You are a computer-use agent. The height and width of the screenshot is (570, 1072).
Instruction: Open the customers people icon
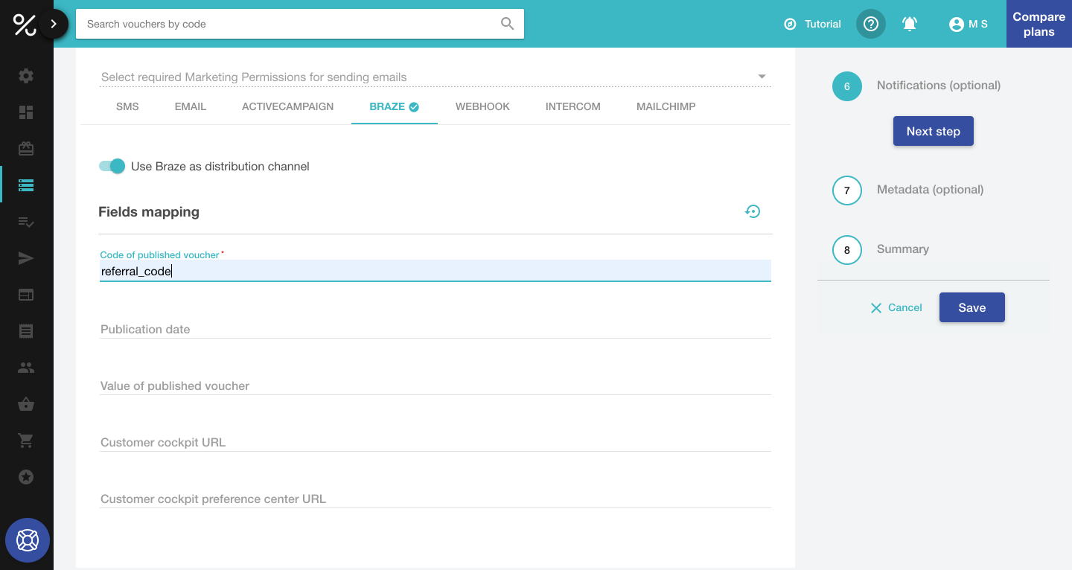[26, 368]
